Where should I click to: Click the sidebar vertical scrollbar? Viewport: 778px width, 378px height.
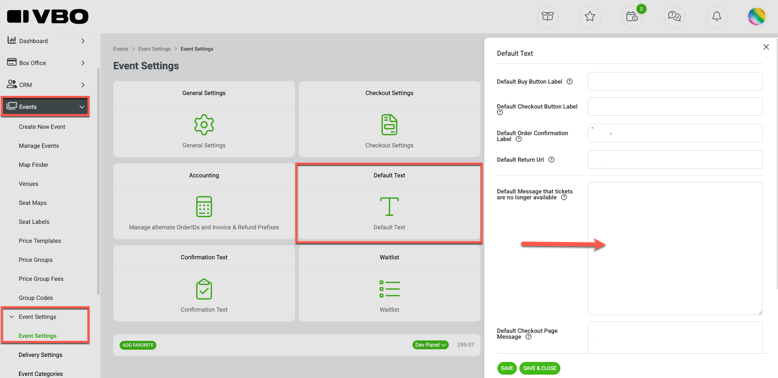click(x=98, y=181)
